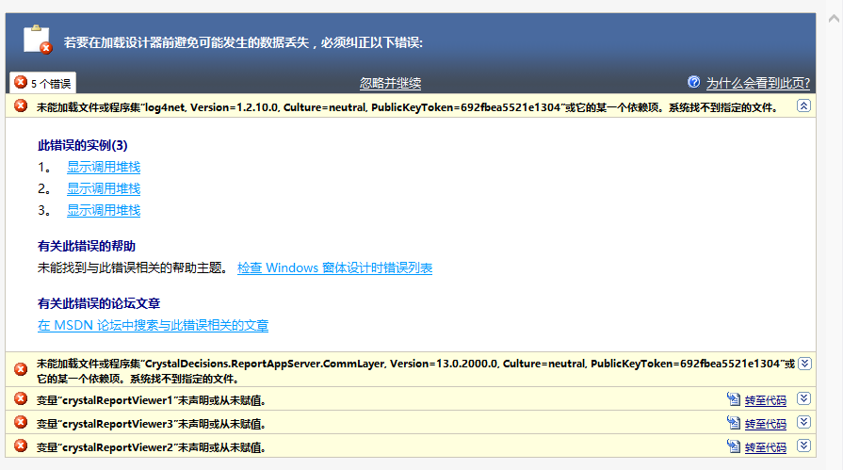This screenshot has width=843, height=470.
Task: Expand the crystalReportViewer3 error chevron
Action: coord(803,422)
